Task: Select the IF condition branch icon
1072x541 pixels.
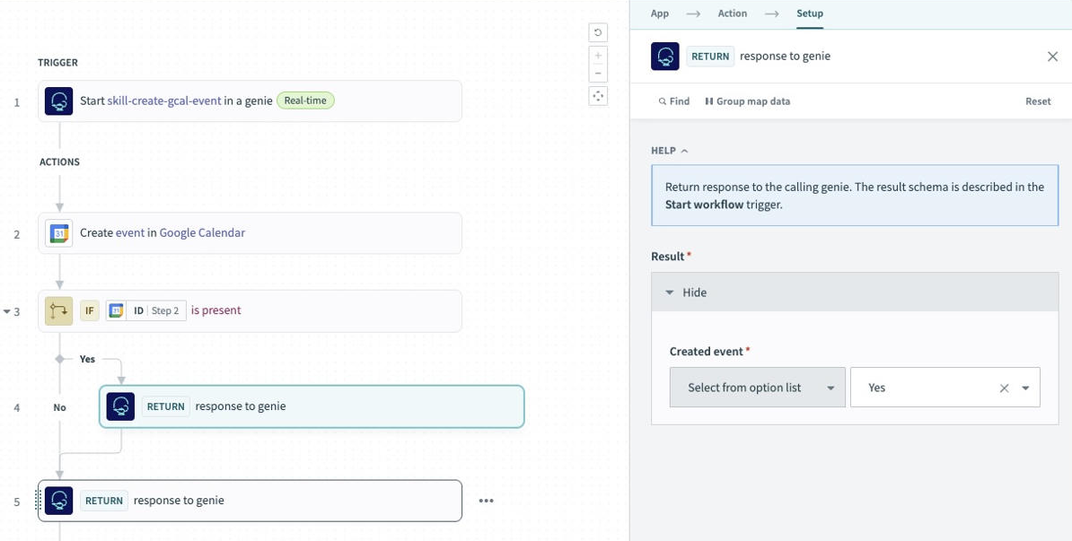Action: pos(59,311)
